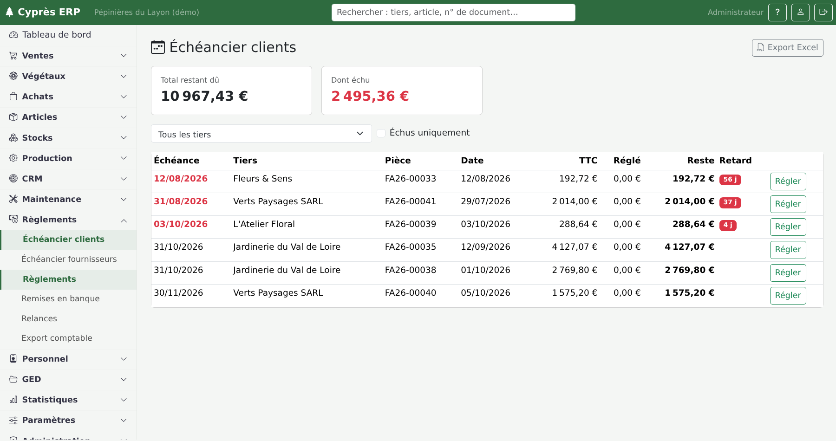Click the Achats bag icon
Screen dimensions: 836x441
(x=13, y=97)
